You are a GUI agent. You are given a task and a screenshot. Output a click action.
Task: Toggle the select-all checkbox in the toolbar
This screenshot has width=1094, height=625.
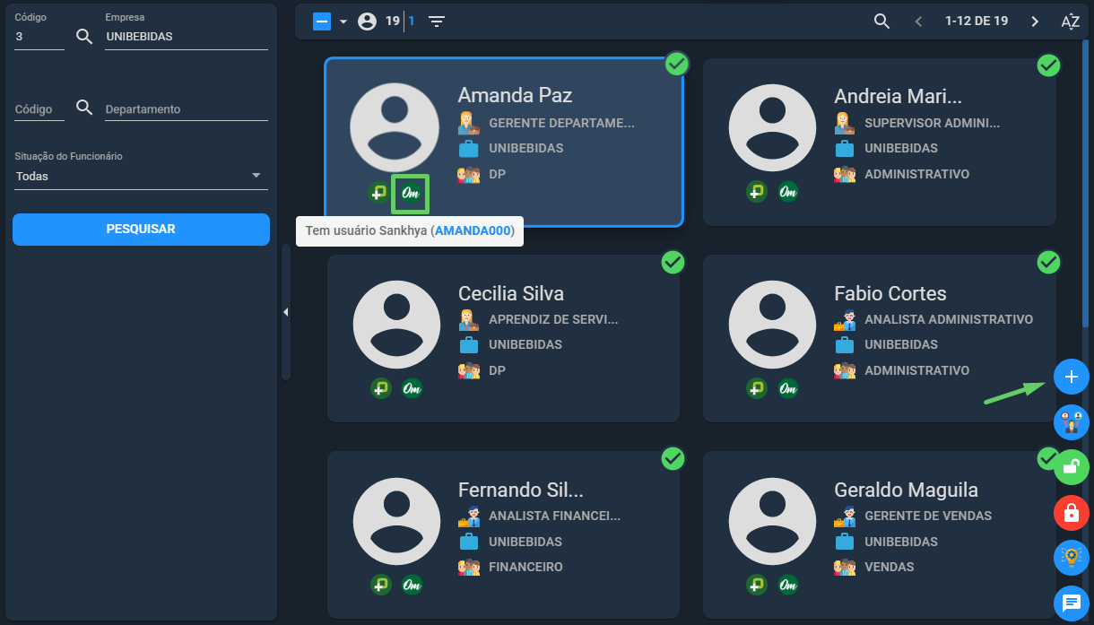point(322,22)
